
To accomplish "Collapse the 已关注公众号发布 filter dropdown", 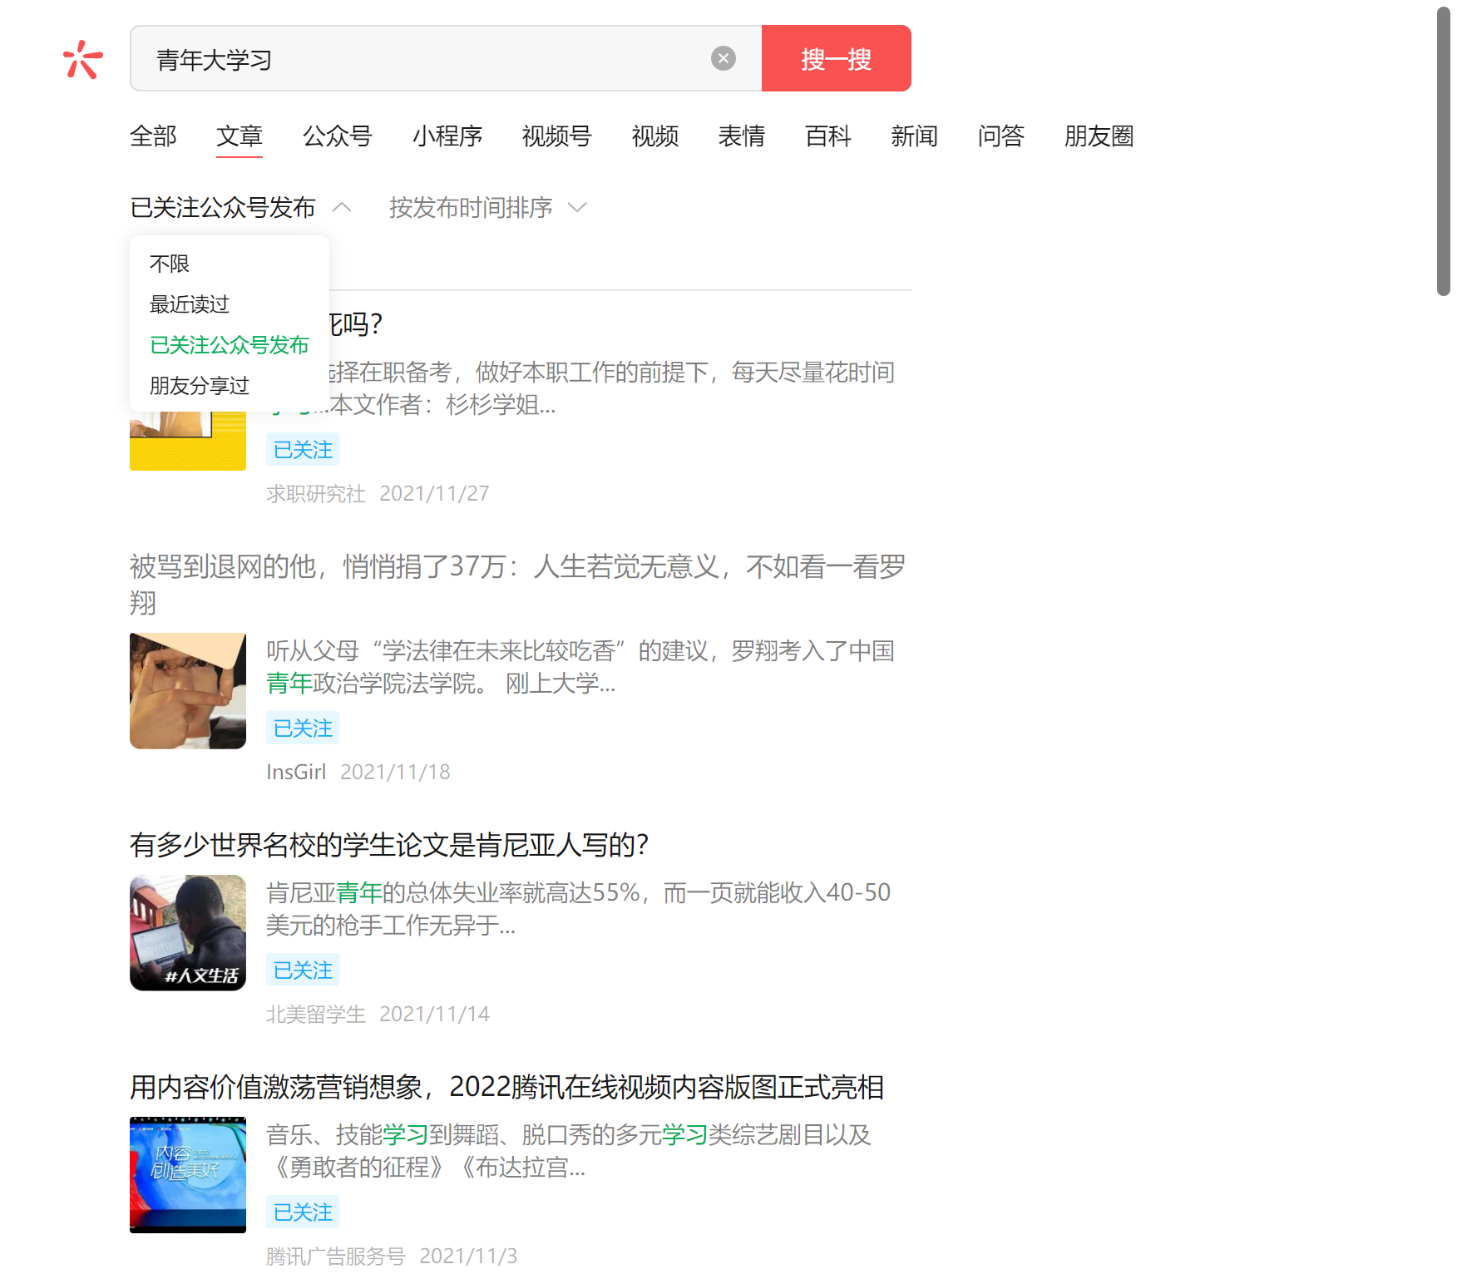I will tap(241, 207).
